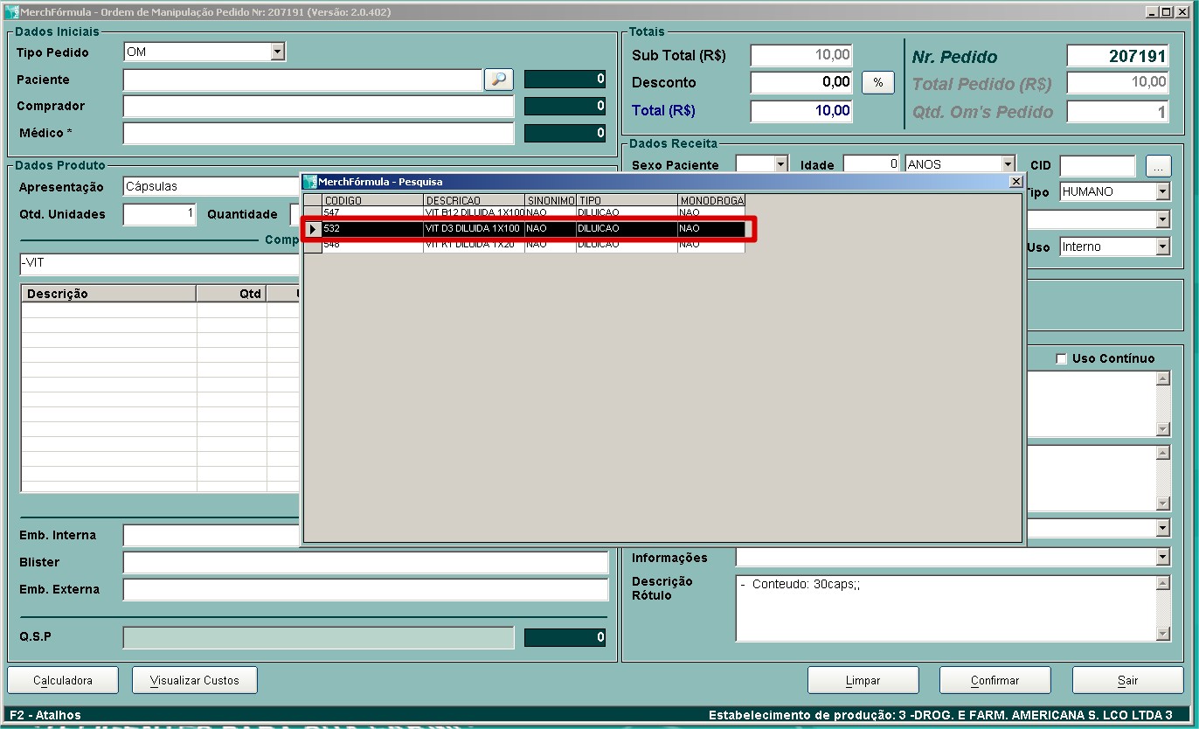The height and width of the screenshot is (729, 1199).
Task: Sort by the DESCRICAO column header
Action: click(x=473, y=201)
